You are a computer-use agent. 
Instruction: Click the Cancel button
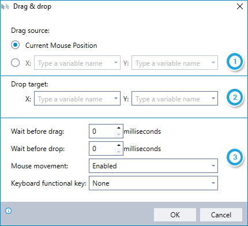(x=221, y=214)
